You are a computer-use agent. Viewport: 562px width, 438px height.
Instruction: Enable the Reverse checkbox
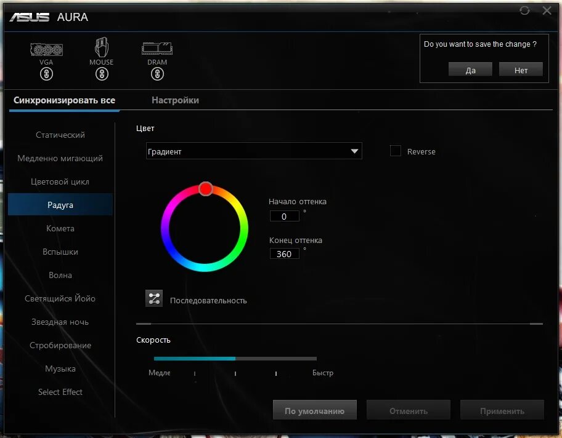[x=396, y=151]
